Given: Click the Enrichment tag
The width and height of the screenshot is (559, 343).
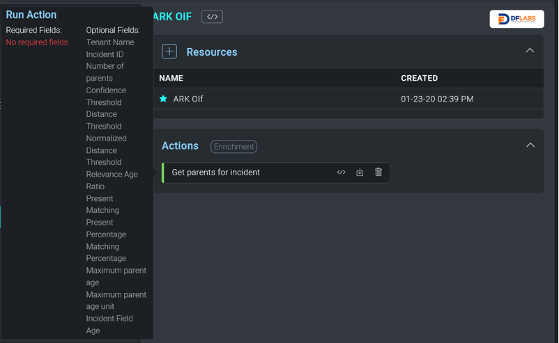Looking at the screenshot, I should [233, 146].
